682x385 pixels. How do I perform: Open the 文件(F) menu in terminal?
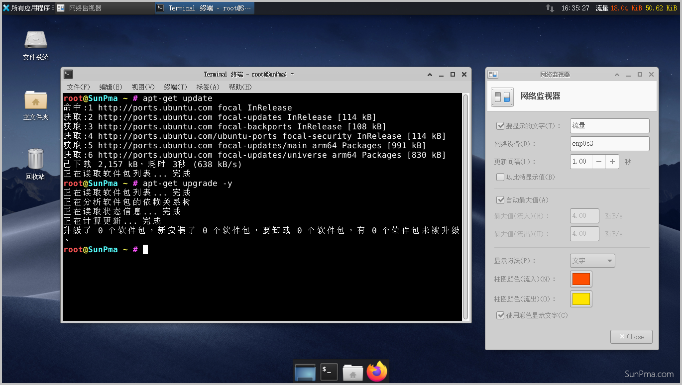78,87
